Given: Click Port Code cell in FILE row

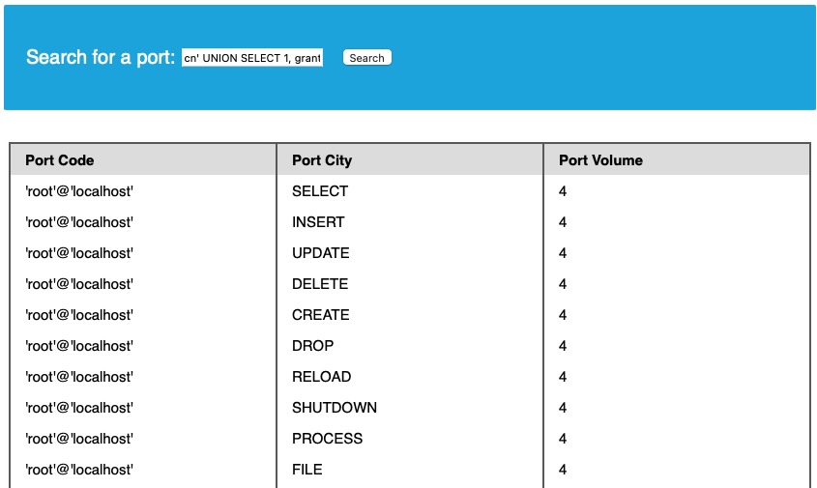Looking at the screenshot, I should click(79, 470).
